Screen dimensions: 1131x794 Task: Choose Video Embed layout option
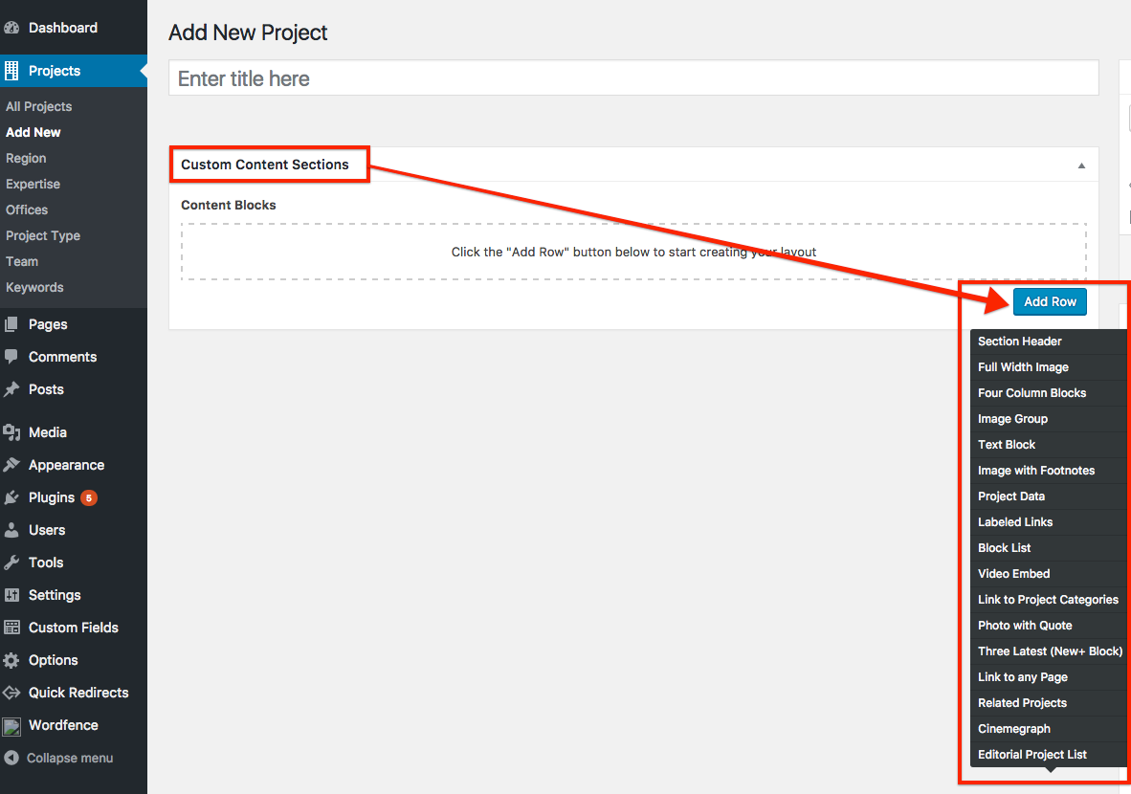[1013, 574]
